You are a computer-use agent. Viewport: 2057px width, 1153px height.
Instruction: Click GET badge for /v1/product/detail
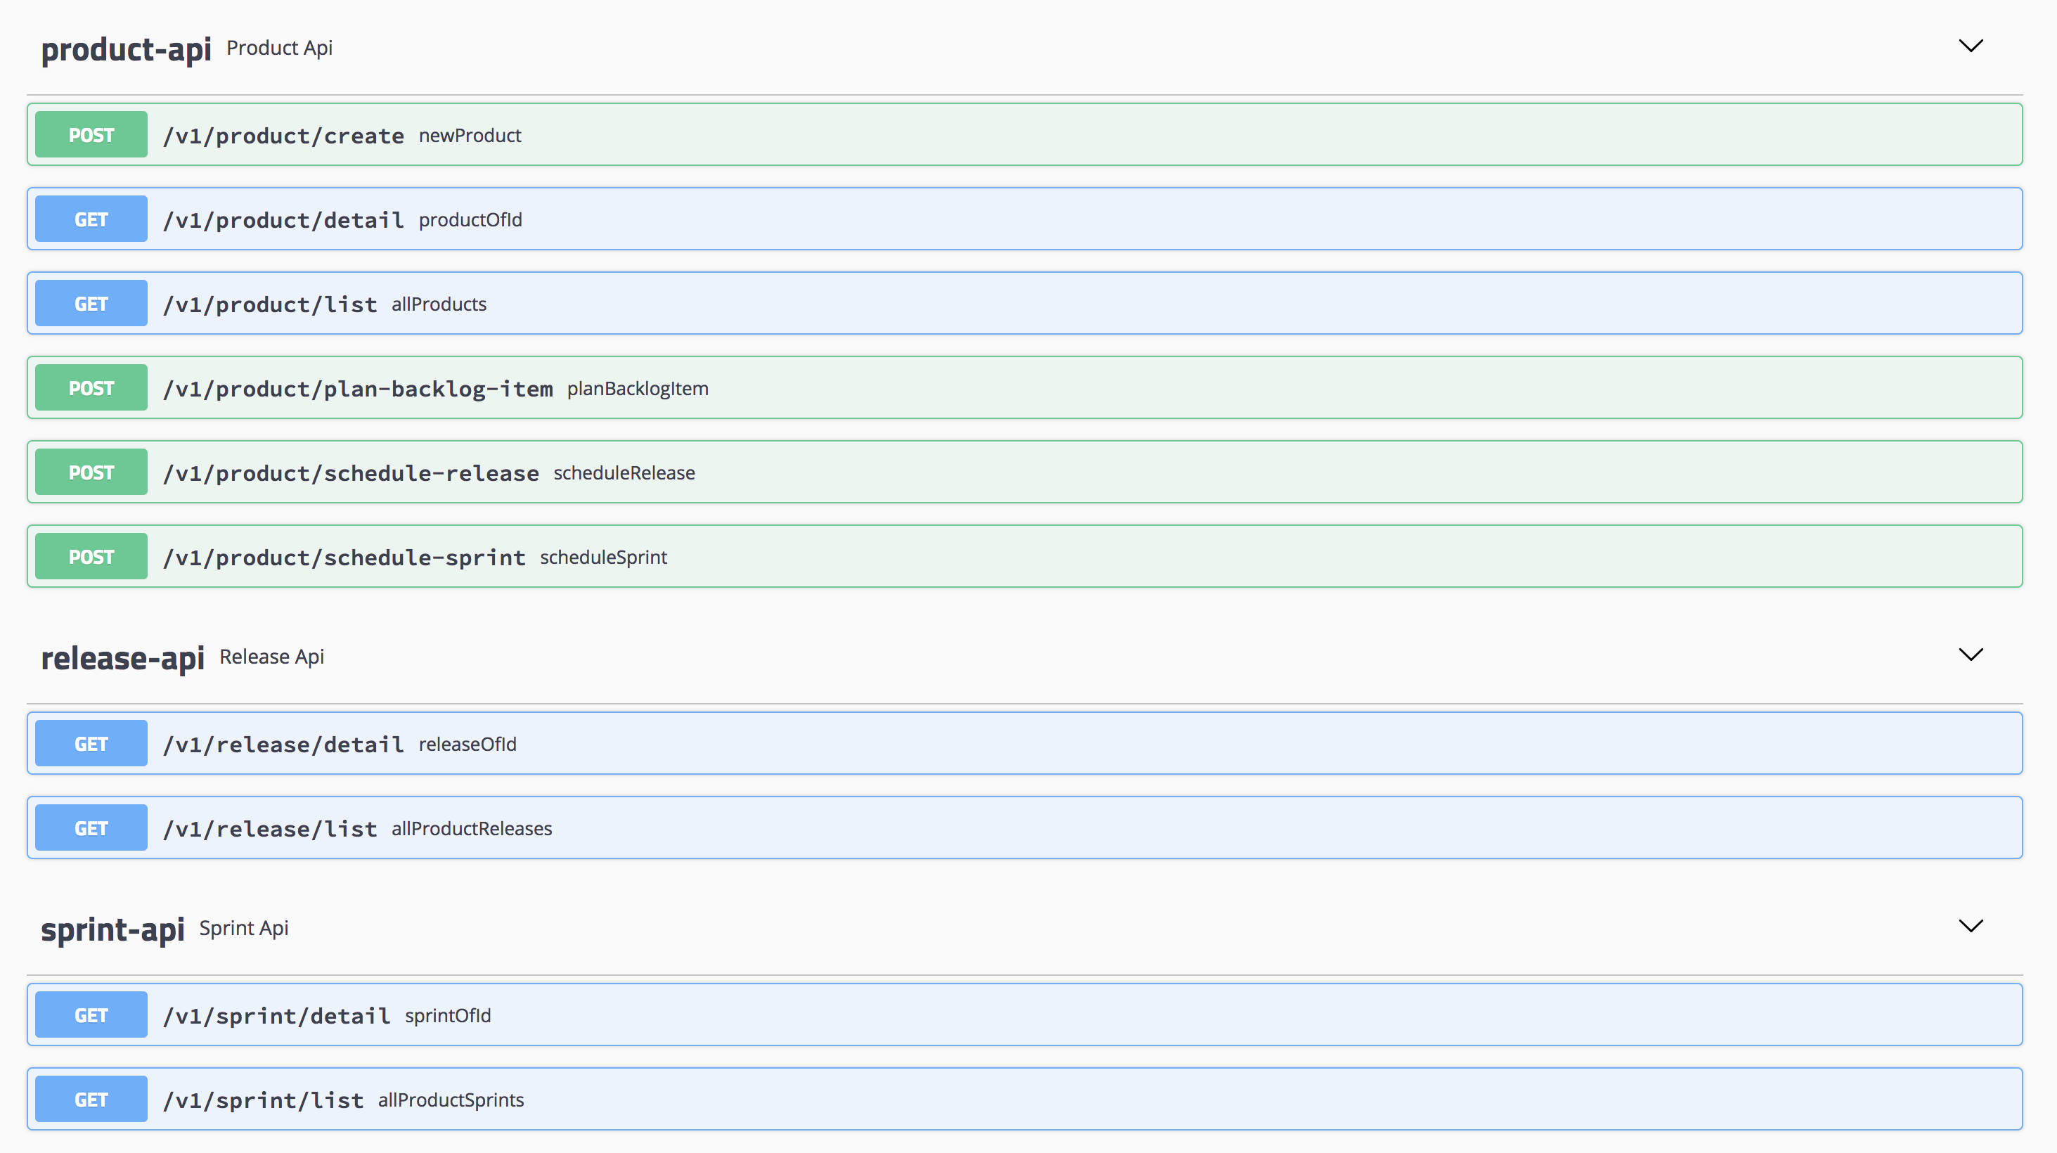click(91, 219)
